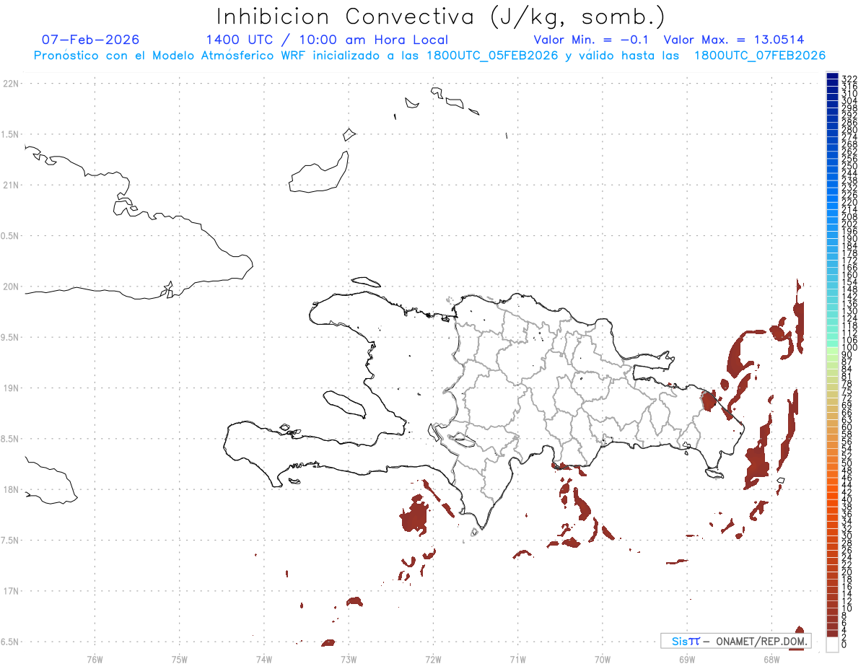The width and height of the screenshot is (866, 669).
Task: Click the '73W' longitude label
Action: pyautogui.click(x=349, y=659)
